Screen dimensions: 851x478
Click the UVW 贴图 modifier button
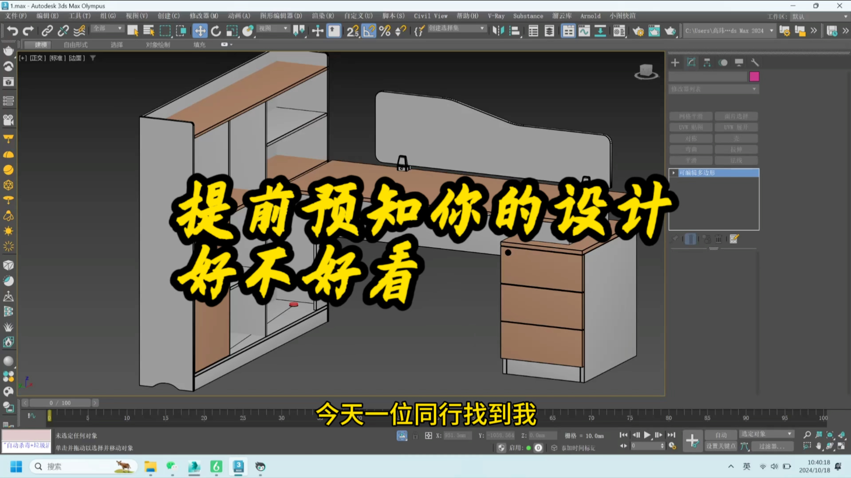691,127
